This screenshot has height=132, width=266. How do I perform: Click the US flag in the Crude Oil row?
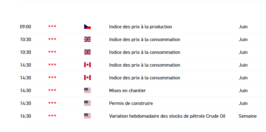click(87, 116)
